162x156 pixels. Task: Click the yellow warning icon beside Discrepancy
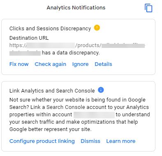click(x=97, y=28)
